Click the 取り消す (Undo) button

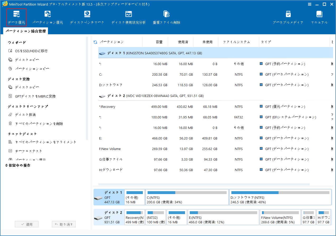(64, 224)
